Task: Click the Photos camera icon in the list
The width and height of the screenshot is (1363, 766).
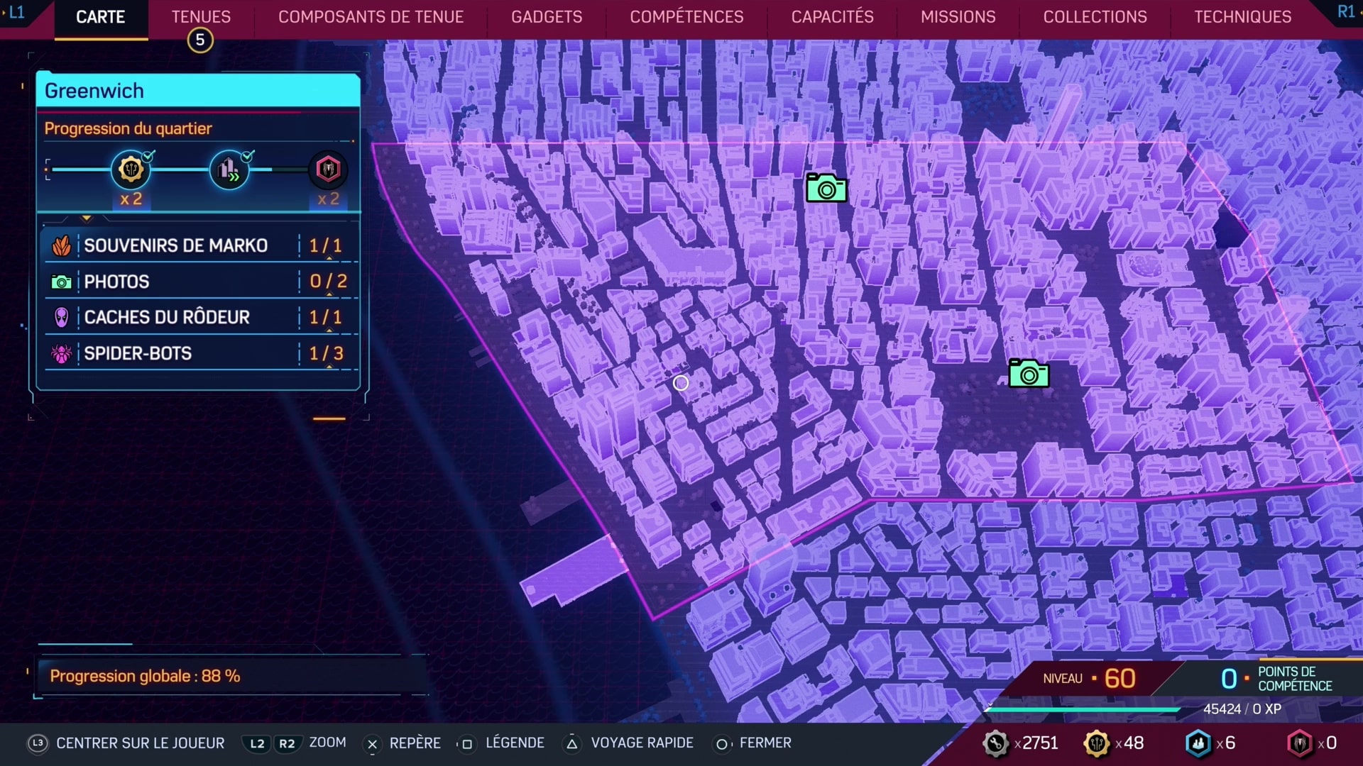Action: (62, 282)
